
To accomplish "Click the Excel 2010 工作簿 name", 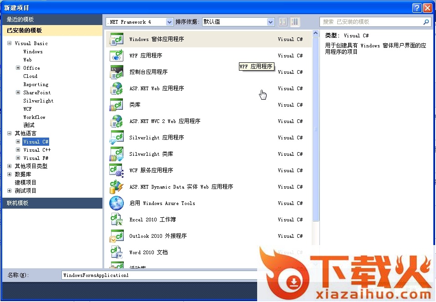I will click(x=152, y=220).
